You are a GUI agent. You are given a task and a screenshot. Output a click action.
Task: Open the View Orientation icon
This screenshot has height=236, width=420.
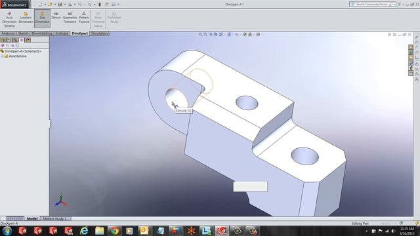coord(220,34)
